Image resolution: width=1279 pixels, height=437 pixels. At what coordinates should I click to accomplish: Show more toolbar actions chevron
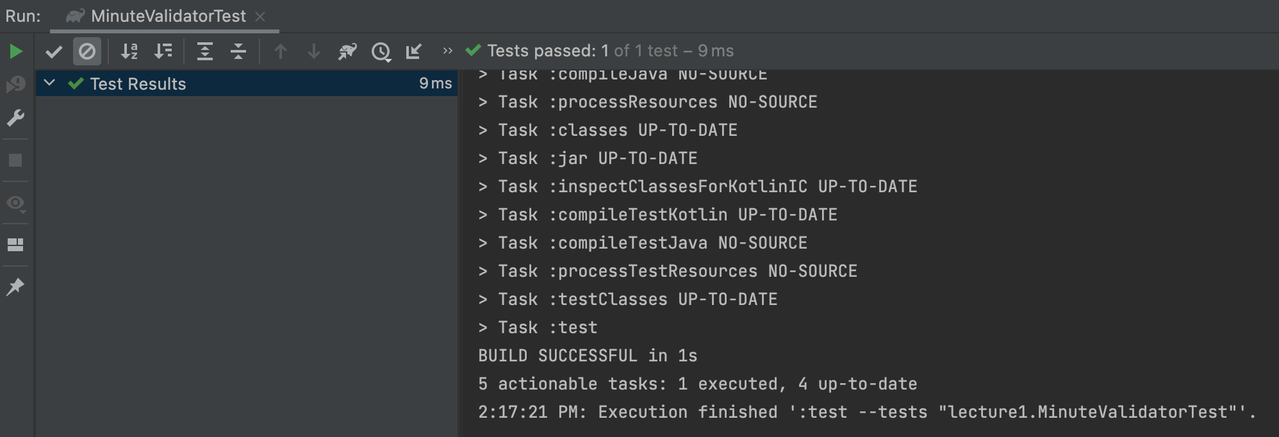coord(448,51)
